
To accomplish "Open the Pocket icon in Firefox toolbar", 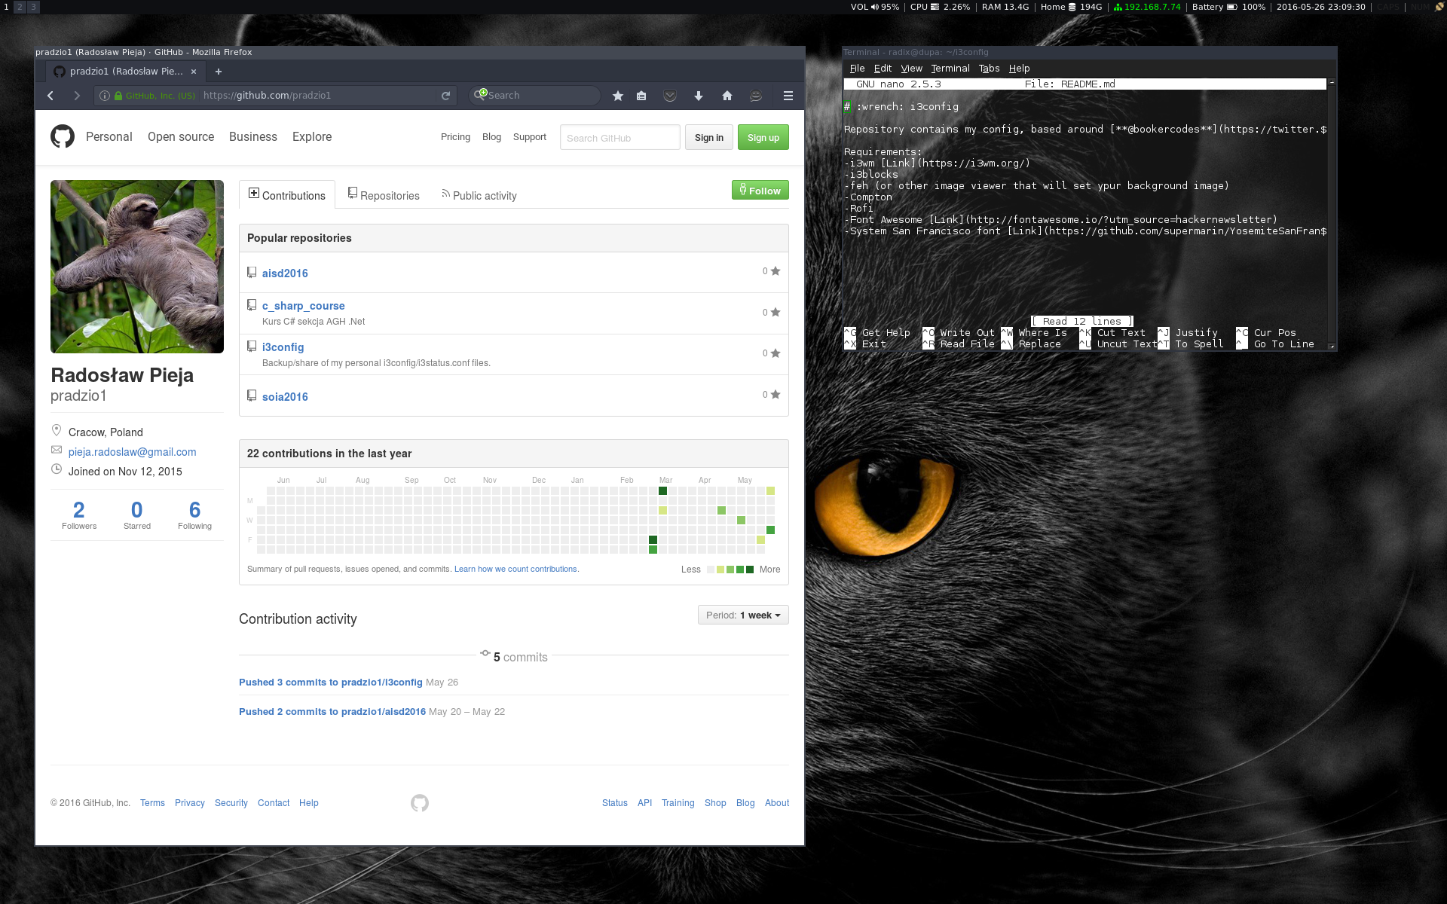I will click(x=670, y=96).
